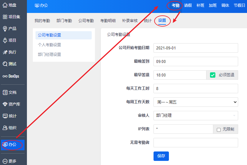Screen dimensions: 247x165
Task: Expand the 每周工作天数 dropdown
Action: [x=196, y=102]
